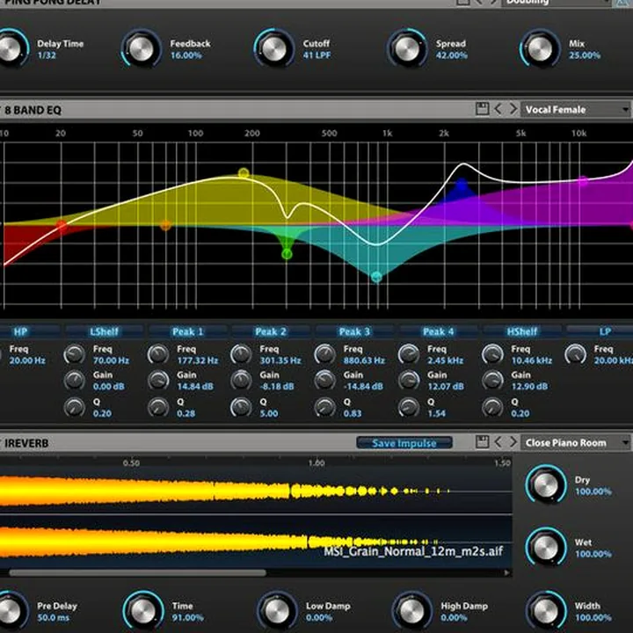Click the Save Impulse button
Screen dimensions: 633x633
point(404,443)
